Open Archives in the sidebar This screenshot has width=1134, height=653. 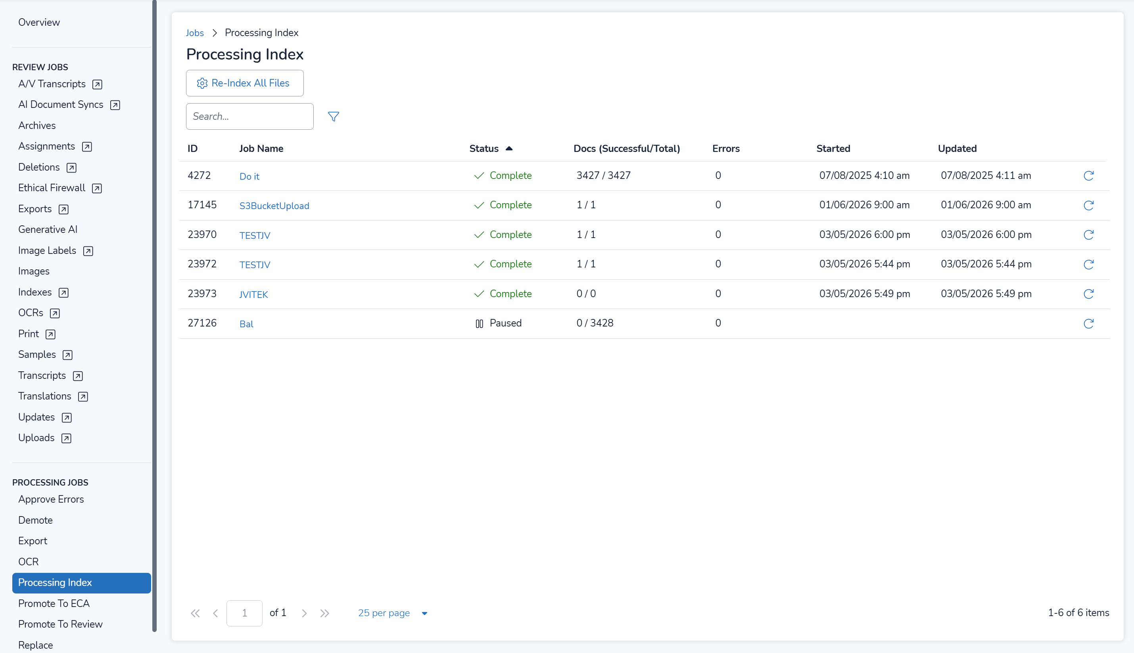pos(37,126)
